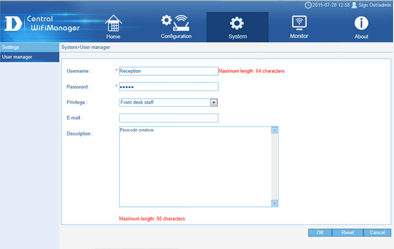The image size is (394, 249).
Task: Click the About info icon
Action: pos(361,23)
